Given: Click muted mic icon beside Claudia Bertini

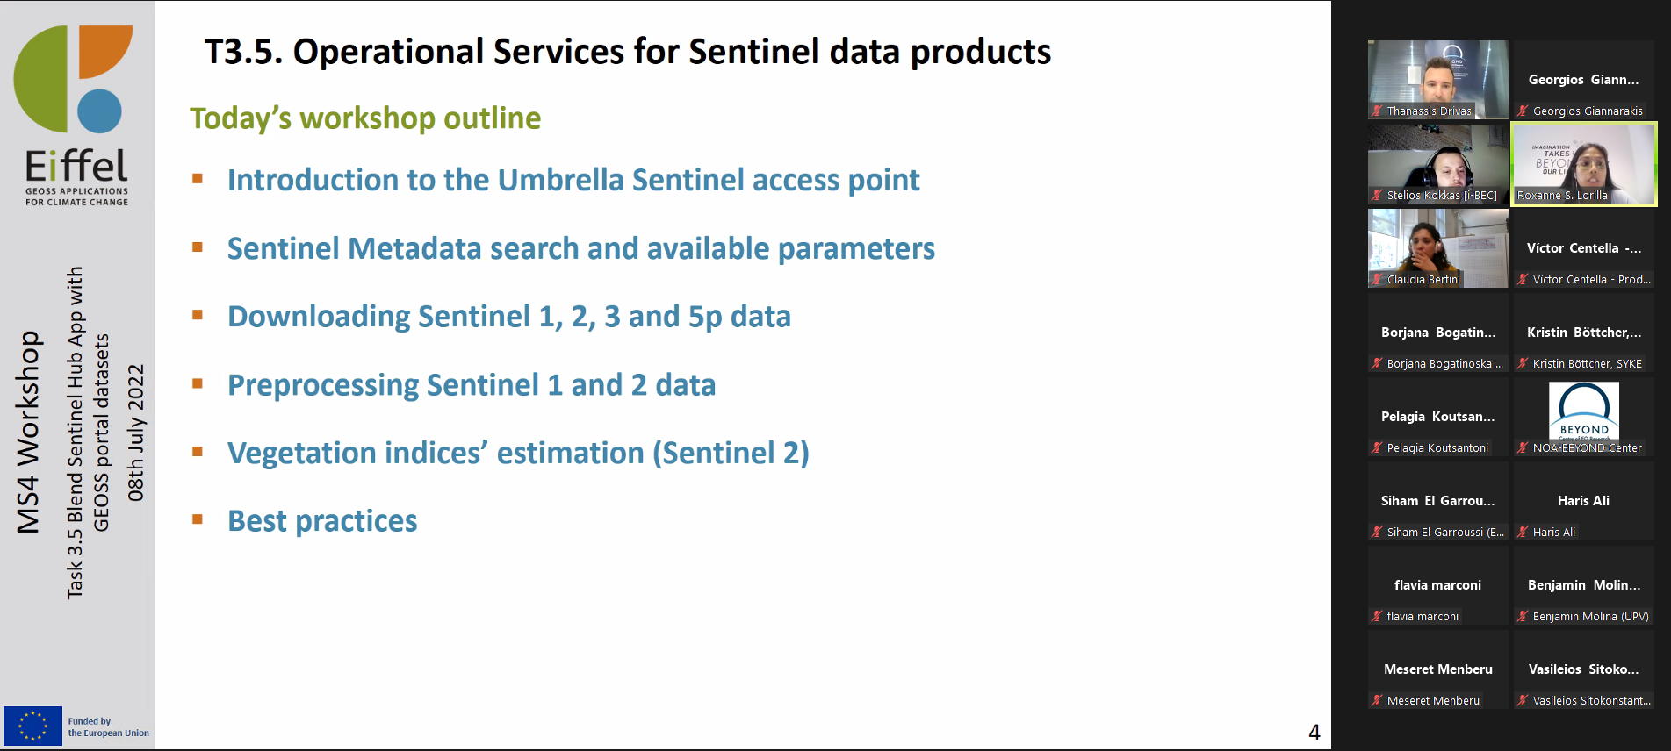Looking at the screenshot, I should tap(1377, 280).
